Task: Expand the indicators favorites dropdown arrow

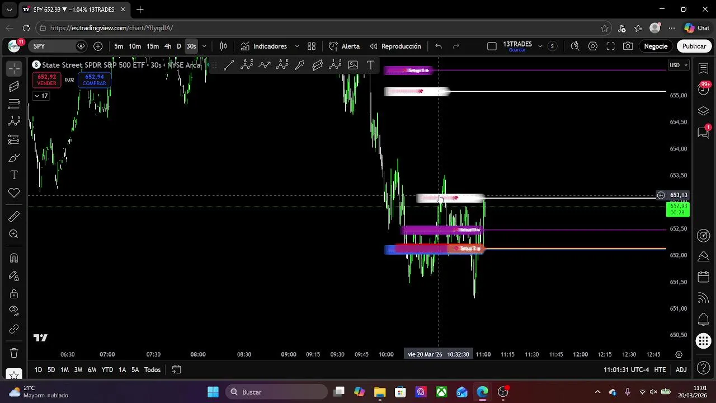Action: tap(297, 46)
